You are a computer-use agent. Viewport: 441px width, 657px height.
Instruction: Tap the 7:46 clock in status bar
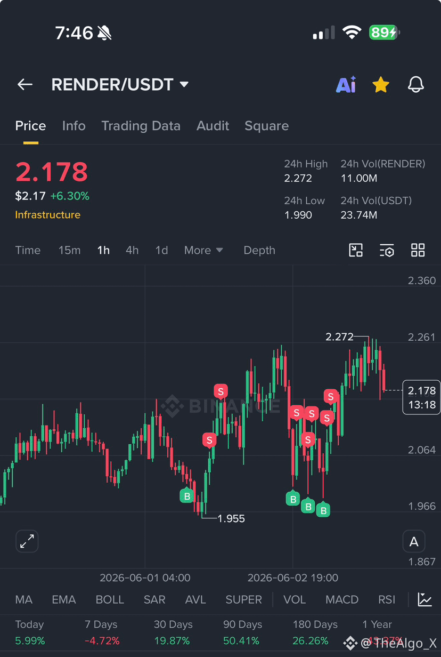click(74, 33)
